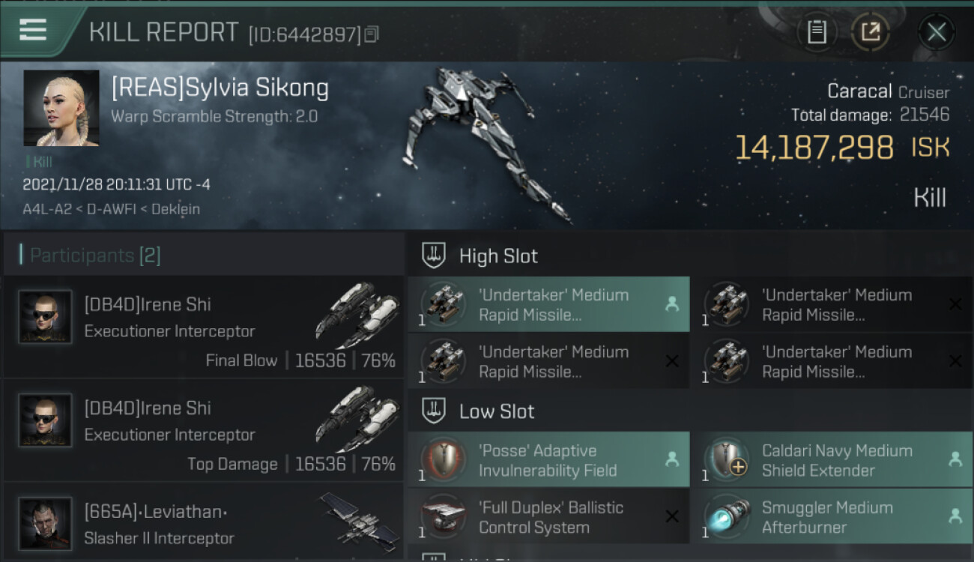Image resolution: width=974 pixels, height=562 pixels.
Task: Click the share kill report icon
Action: pos(870,31)
